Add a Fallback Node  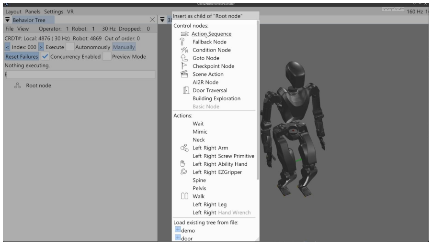click(x=209, y=42)
